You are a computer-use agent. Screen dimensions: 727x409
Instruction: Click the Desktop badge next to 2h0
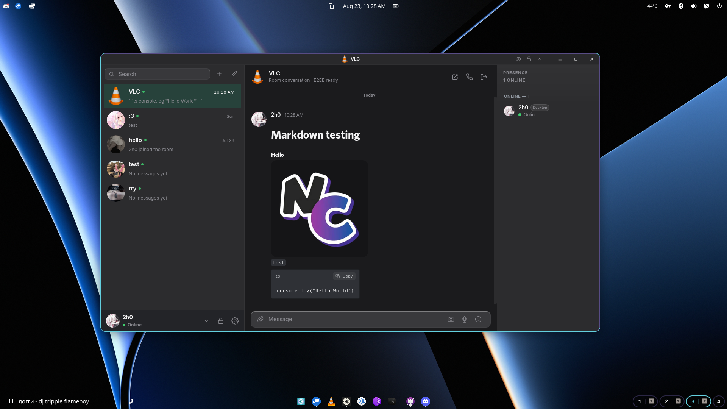click(x=540, y=108)
